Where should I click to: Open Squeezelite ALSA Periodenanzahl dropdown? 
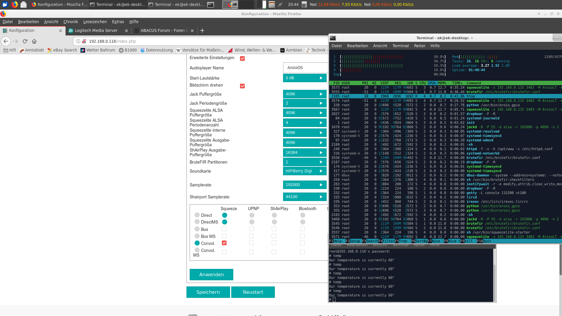coord(305,123)
